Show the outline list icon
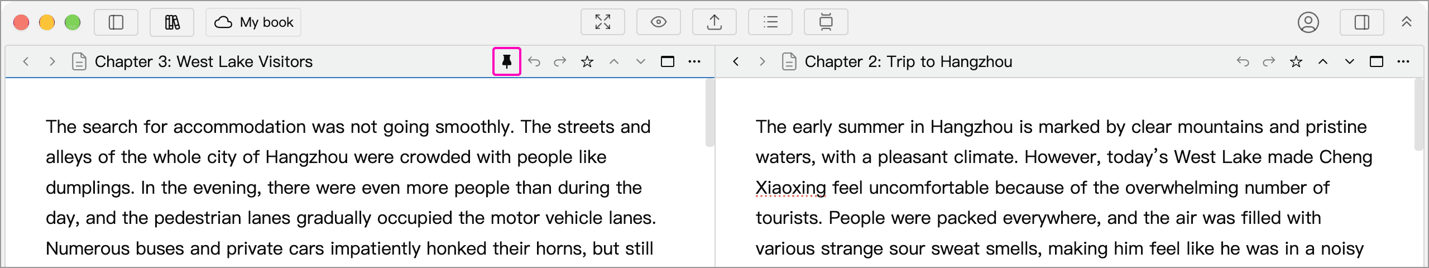Screen dimensions: 1429x268 click(x=770, y=22)
